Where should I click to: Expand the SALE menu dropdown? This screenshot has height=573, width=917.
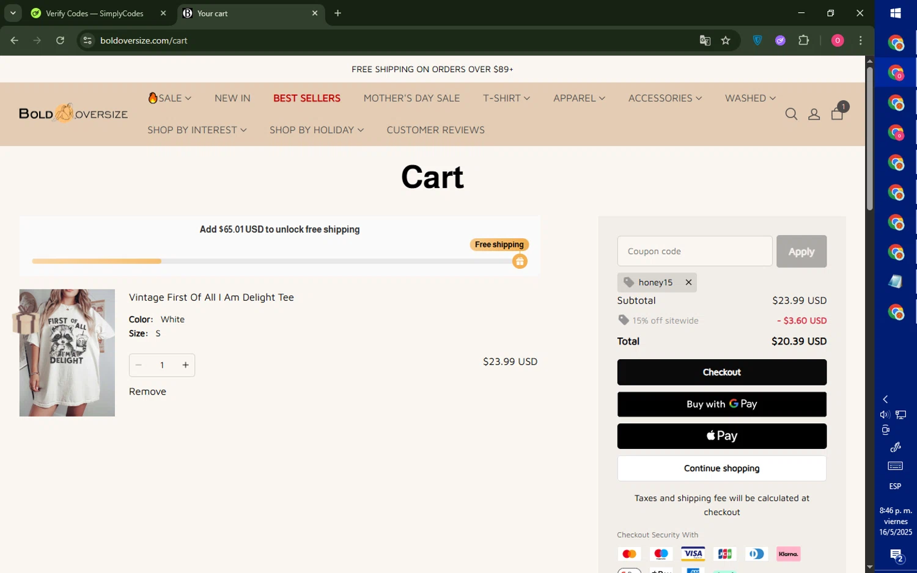[x=170, y=98]
